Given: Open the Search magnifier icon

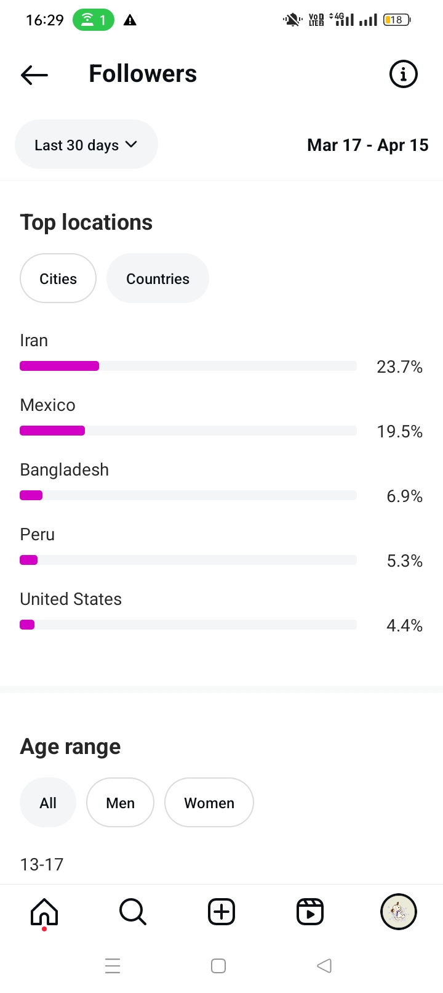Looking at the screenshot, I should coord(133,912).
